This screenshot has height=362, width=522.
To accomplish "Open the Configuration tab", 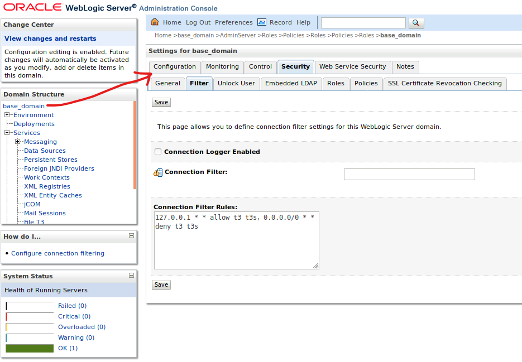I will (x=175, y=67).
